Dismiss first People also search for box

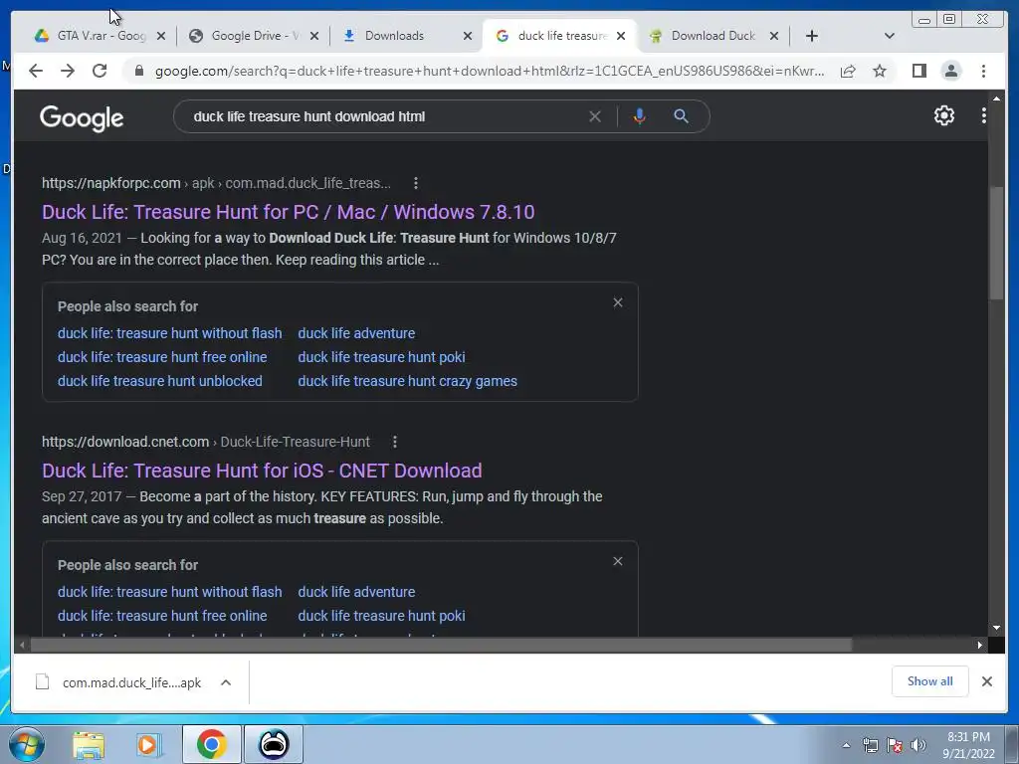617,302
